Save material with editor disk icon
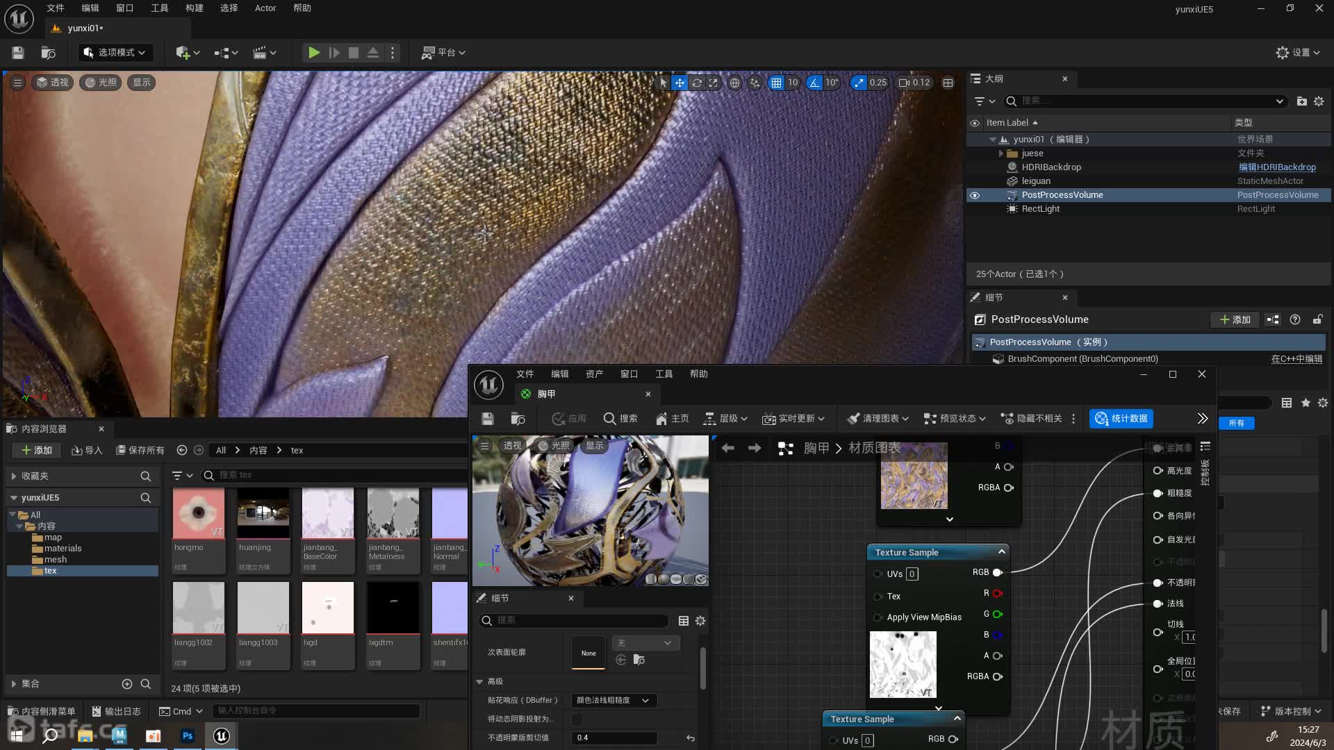The height and width of the screenshot is (750, 1334). pos(487,419)
